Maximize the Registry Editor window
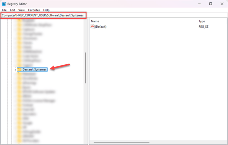Screen dimensions: 228x145 [x=211, y=4]
